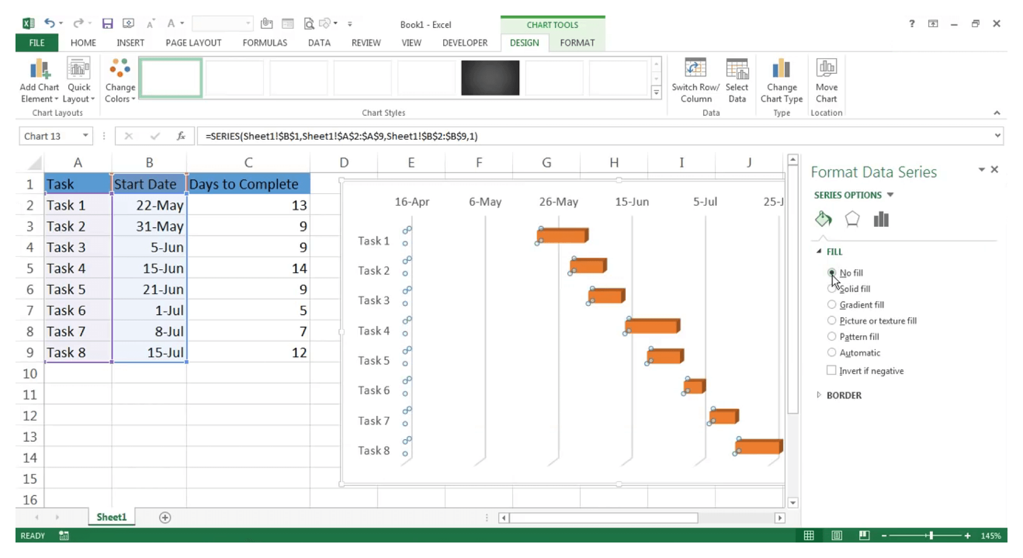Click the black chart style thumbnail
The height and width of the screenshot is (558, 1023).
[x=489, y=77]
